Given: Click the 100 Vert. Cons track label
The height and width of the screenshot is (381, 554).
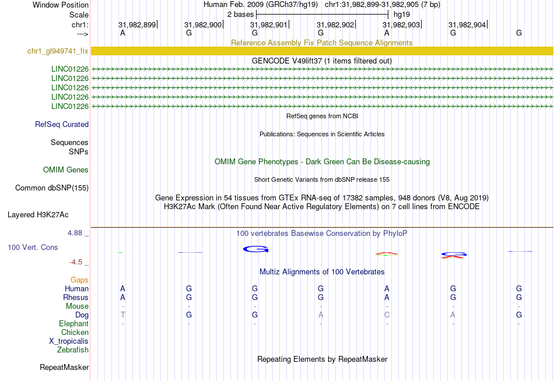Looking at the screenshot, I should pos(33,247).
